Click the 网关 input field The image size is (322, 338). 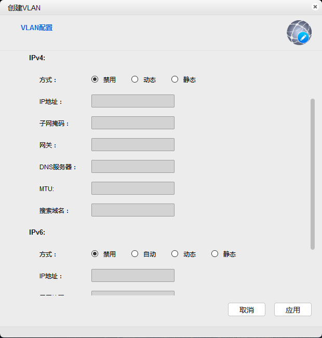tap(132, 145)
